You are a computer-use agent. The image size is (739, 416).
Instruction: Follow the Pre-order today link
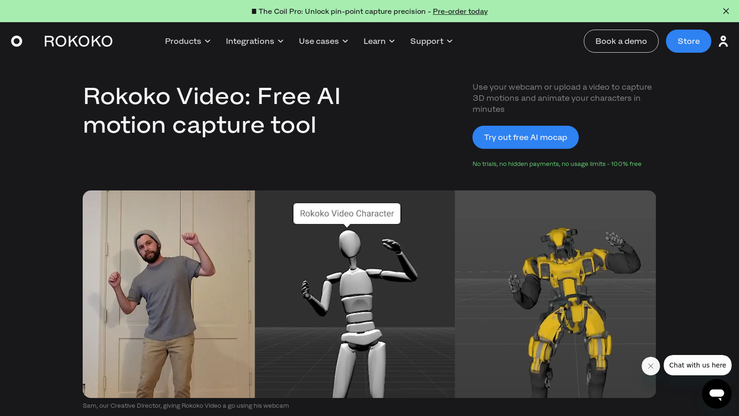(460, 11)
